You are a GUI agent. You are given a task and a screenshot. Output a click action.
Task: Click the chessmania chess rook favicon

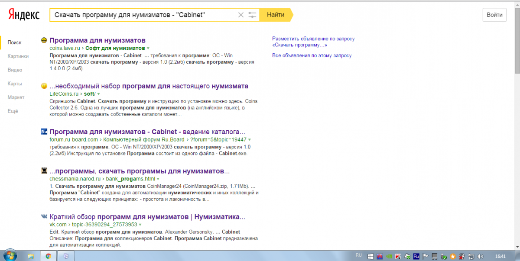point(44,171)
